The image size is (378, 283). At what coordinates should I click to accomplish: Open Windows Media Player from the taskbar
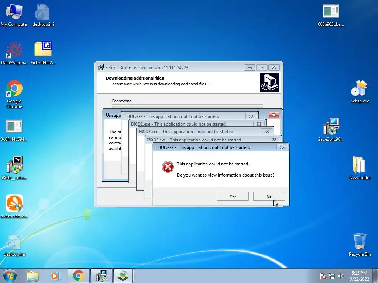[x=55, y=276]
